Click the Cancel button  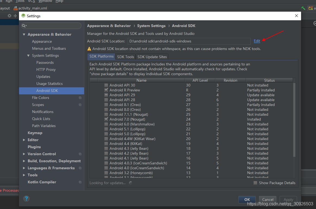click(x=268, y=200)
